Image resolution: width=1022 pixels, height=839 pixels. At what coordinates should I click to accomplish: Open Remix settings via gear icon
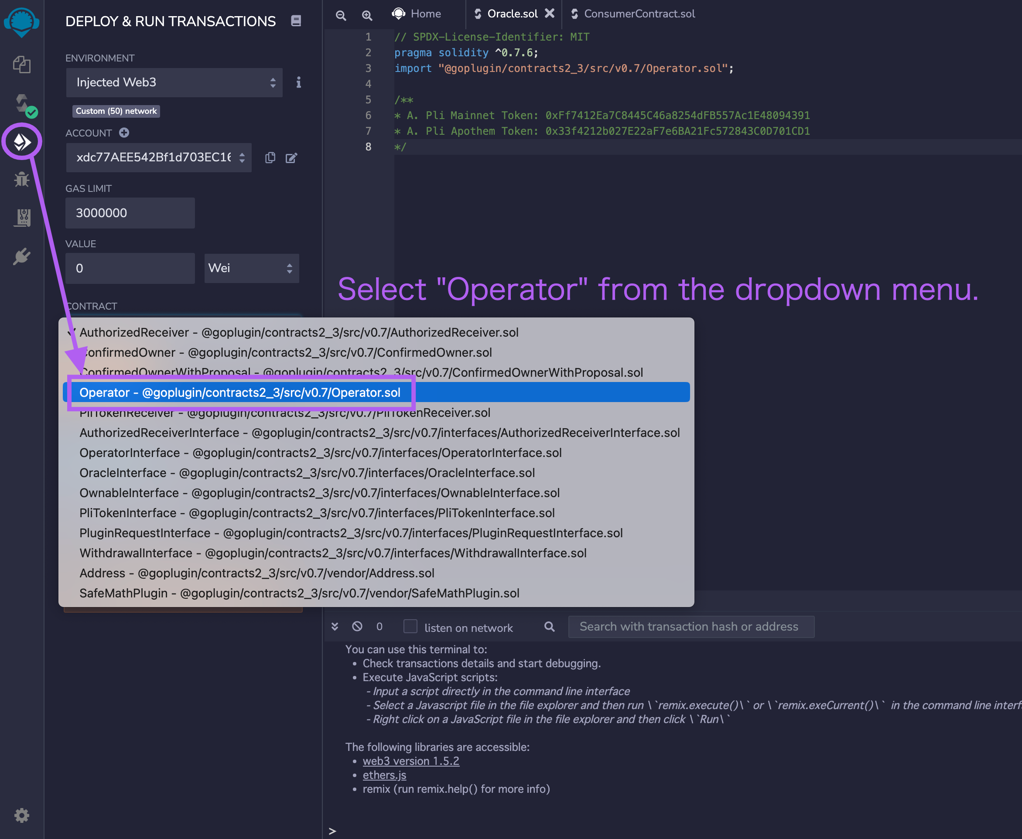(x=22, y=815)
